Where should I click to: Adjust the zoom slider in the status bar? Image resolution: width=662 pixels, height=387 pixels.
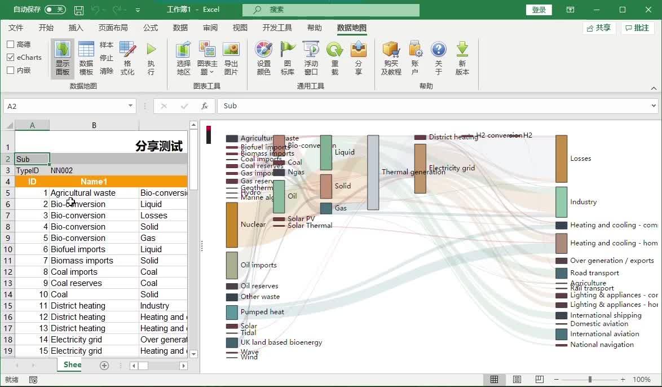589,380
